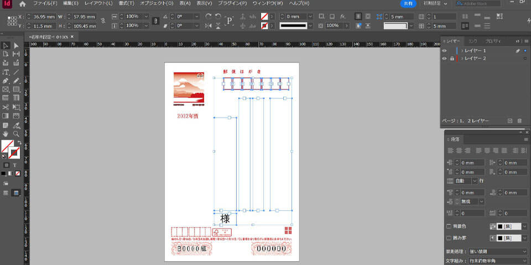This screenshot has height=265, width=531.
Task: Click the 共有 share button
Action: [x=408, y=4]
